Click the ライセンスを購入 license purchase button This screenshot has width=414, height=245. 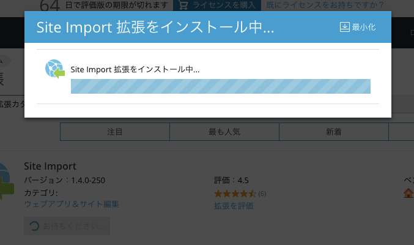217,6
